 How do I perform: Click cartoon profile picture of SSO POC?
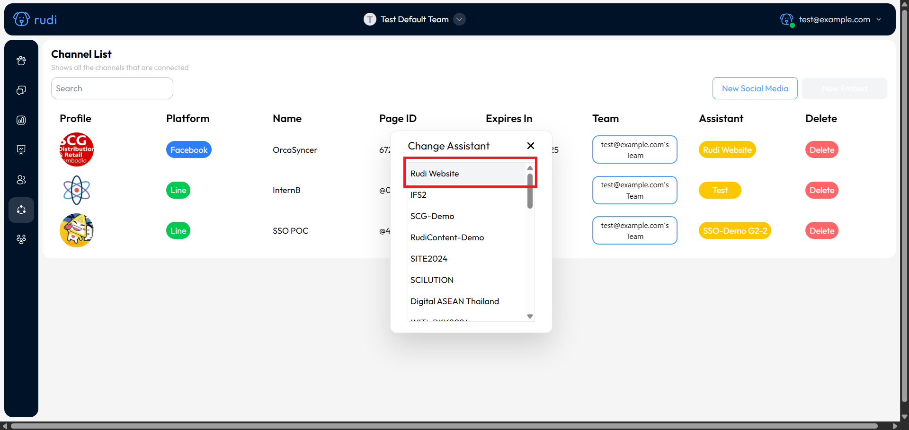point(77,230)
